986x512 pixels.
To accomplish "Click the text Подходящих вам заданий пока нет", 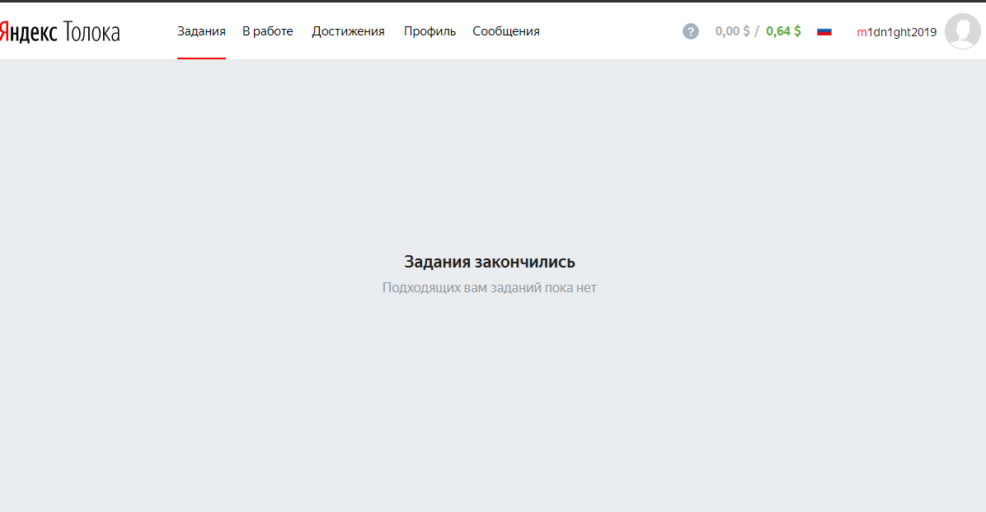I will click(x=489, y=288).
